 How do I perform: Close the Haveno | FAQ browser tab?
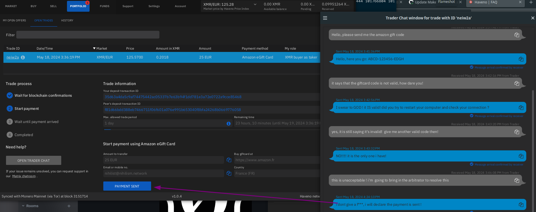[520, 2]
